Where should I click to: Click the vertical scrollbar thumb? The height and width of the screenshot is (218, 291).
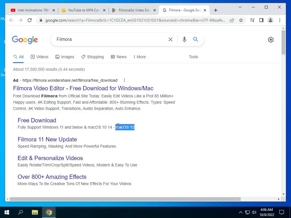point(283,42)
